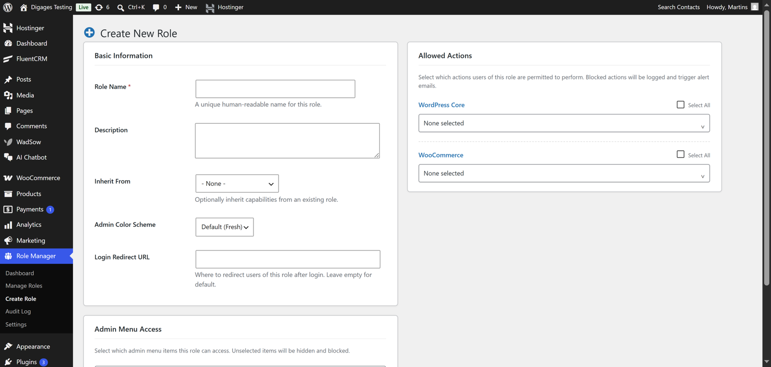
Task: Click the Role Name input field
Action: click(275, 89)
